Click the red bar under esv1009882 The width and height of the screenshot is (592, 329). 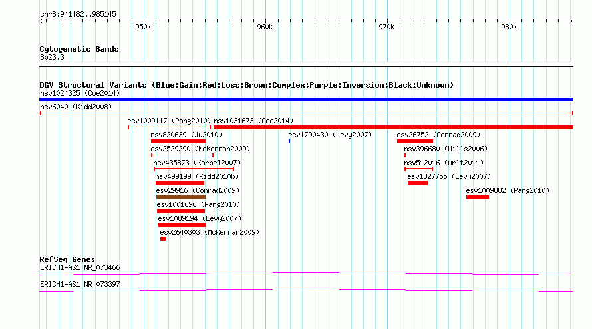click(x=478, y=197)
